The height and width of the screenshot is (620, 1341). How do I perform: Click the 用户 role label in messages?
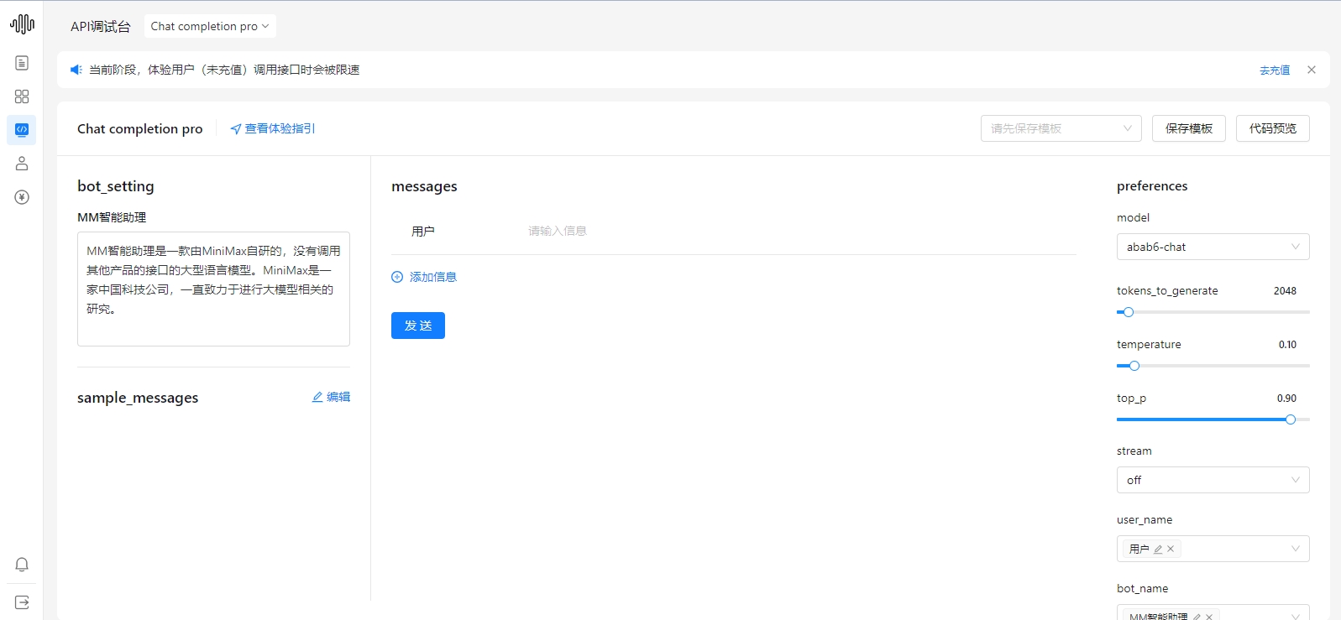[x=423, y=232]
